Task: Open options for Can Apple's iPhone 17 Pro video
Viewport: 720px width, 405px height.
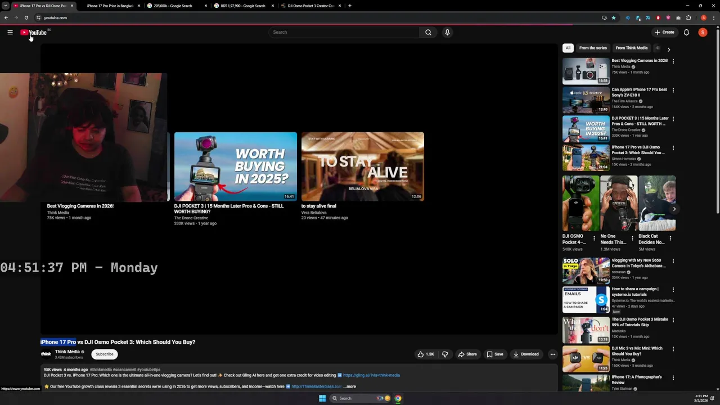Action: [x=673, y=90]
